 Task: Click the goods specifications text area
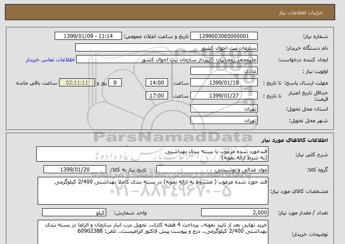coord(153,191)
